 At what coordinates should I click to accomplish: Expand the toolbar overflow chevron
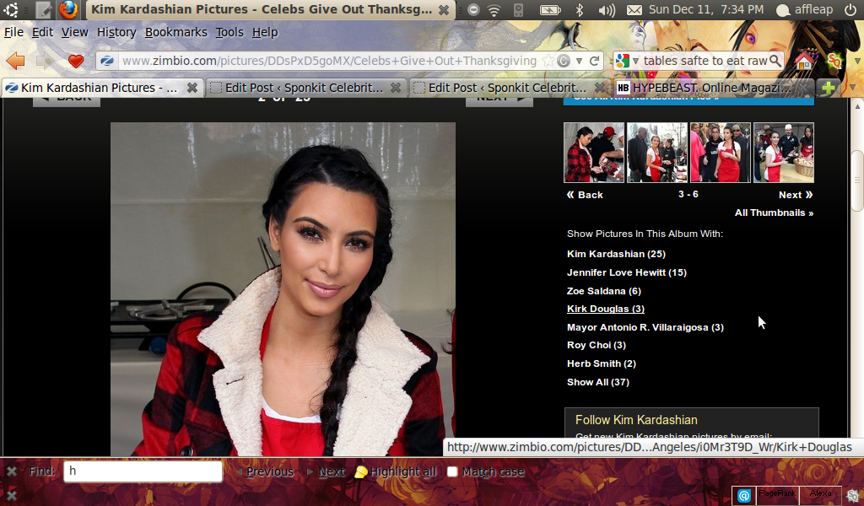coord(858,61)
